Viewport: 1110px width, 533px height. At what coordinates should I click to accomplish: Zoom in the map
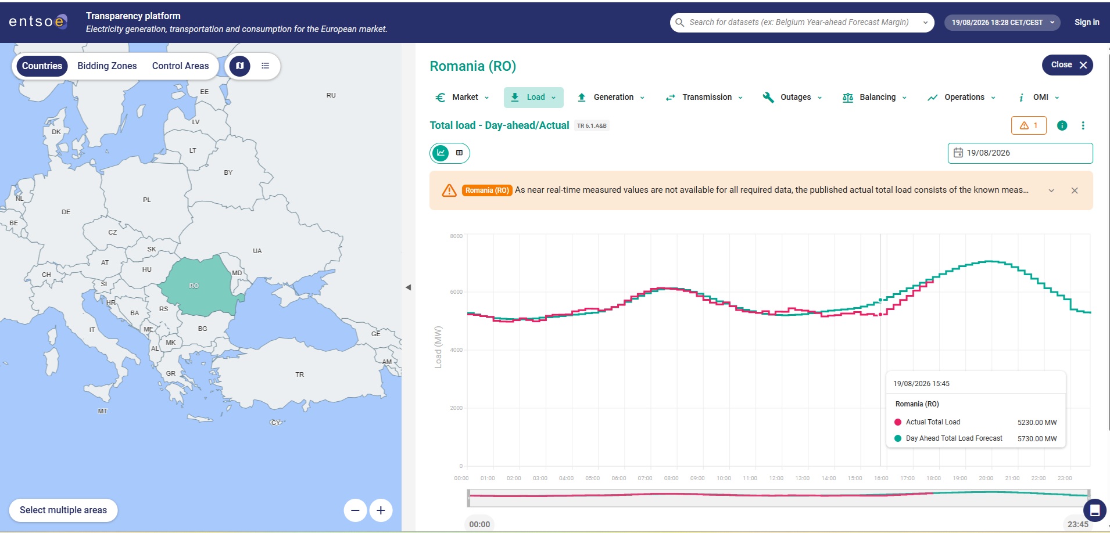381,510
